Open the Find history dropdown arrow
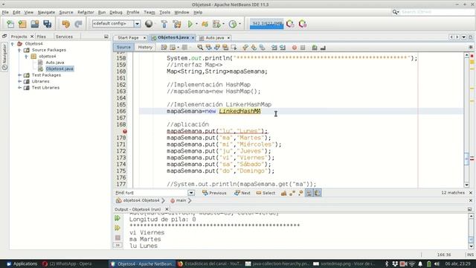The width and height of the screenshot is (476, 268). (x=191, y=193)
